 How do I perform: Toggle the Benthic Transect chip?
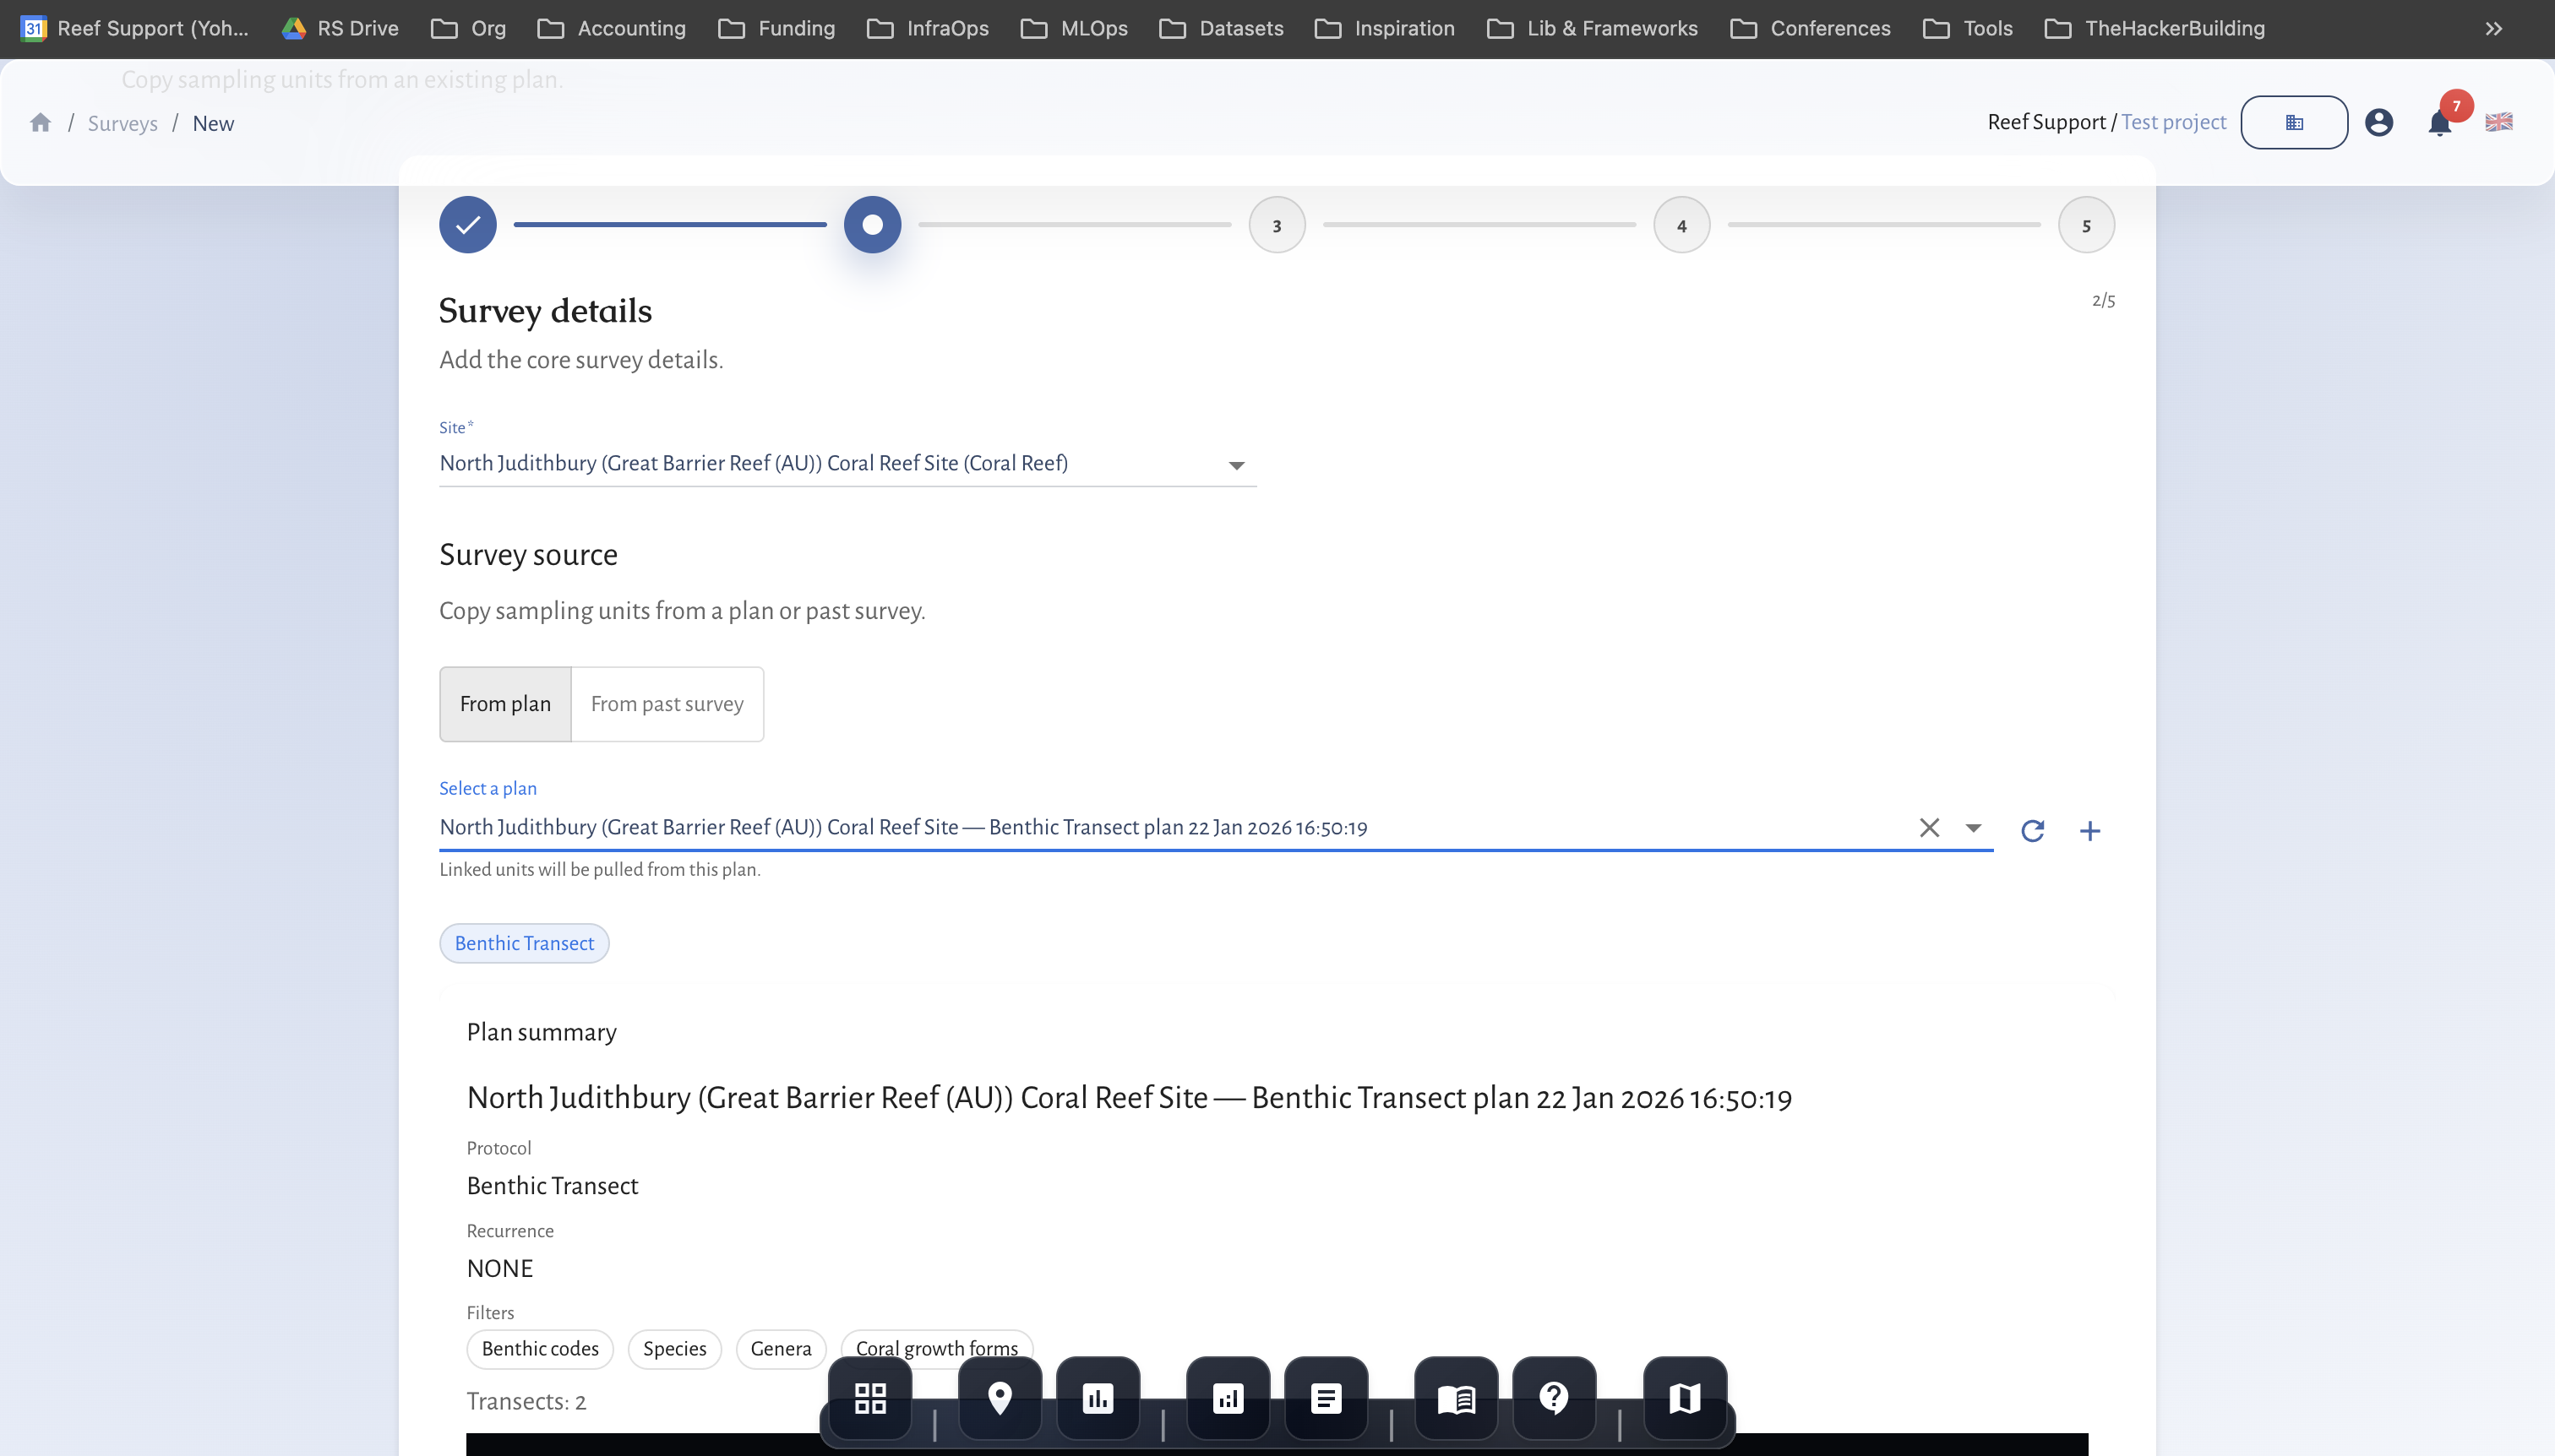[524, 943]
